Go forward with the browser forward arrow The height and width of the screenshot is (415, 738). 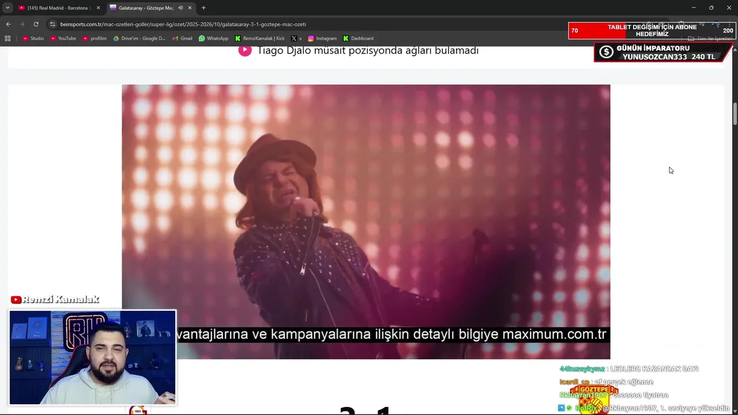[22, 24]
